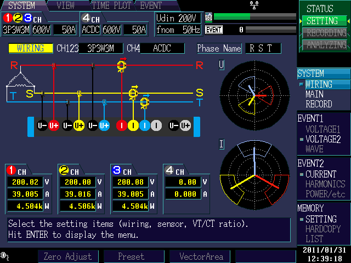
Task: Click the blue current clamp sensor on T line
Action: 145,102
